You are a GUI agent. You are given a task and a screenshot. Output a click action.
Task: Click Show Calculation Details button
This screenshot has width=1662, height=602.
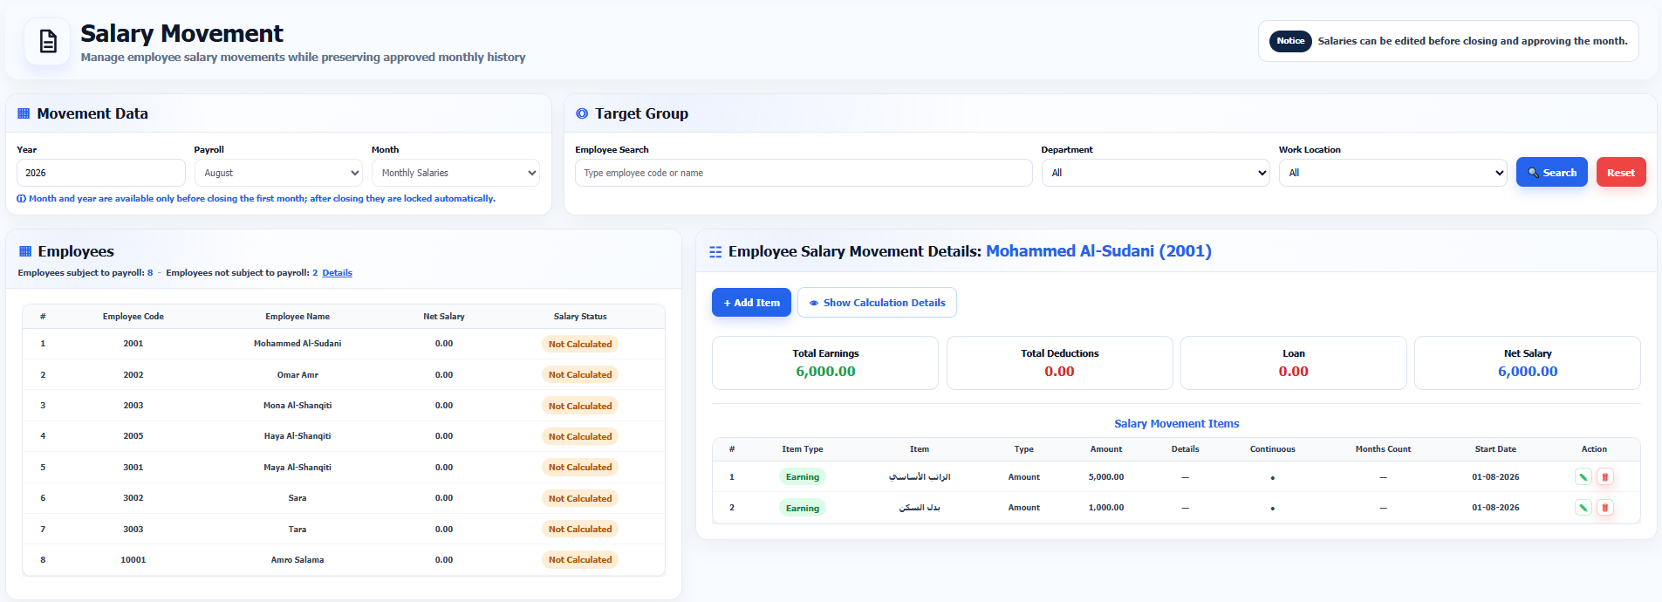(x=877, y=303)
